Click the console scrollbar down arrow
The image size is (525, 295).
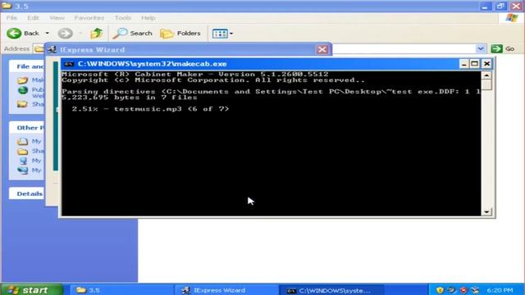(x=486, y=211)
